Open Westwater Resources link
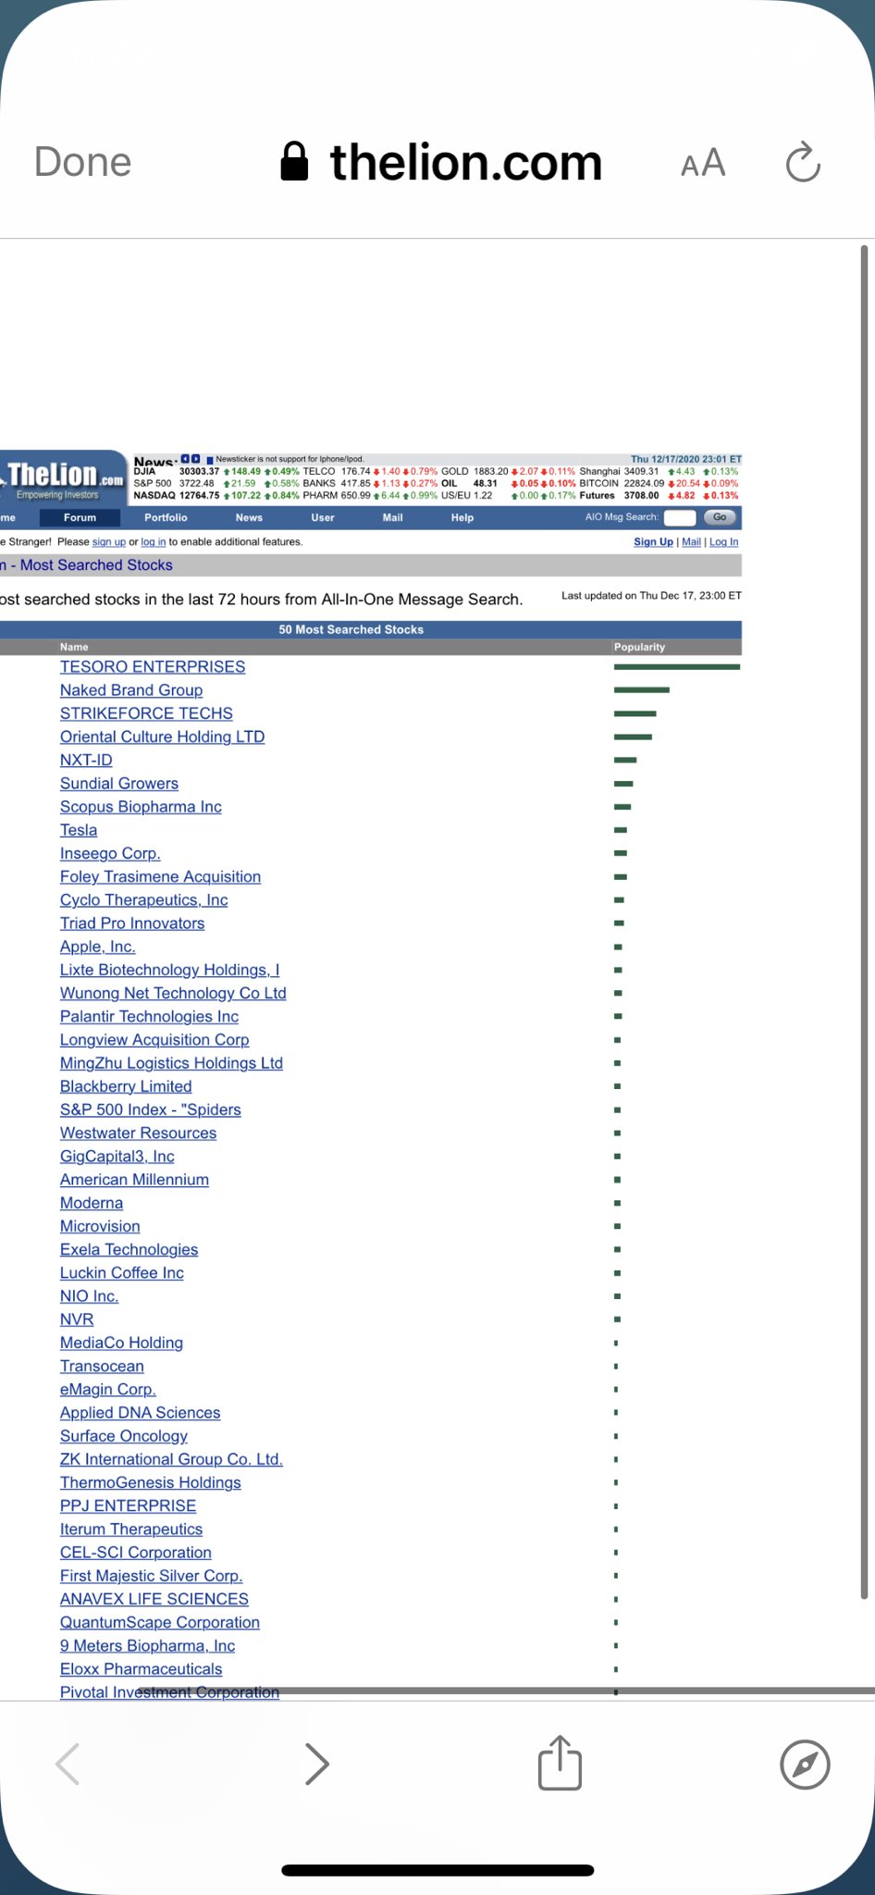875x1895 pixels. [138, 1133]
